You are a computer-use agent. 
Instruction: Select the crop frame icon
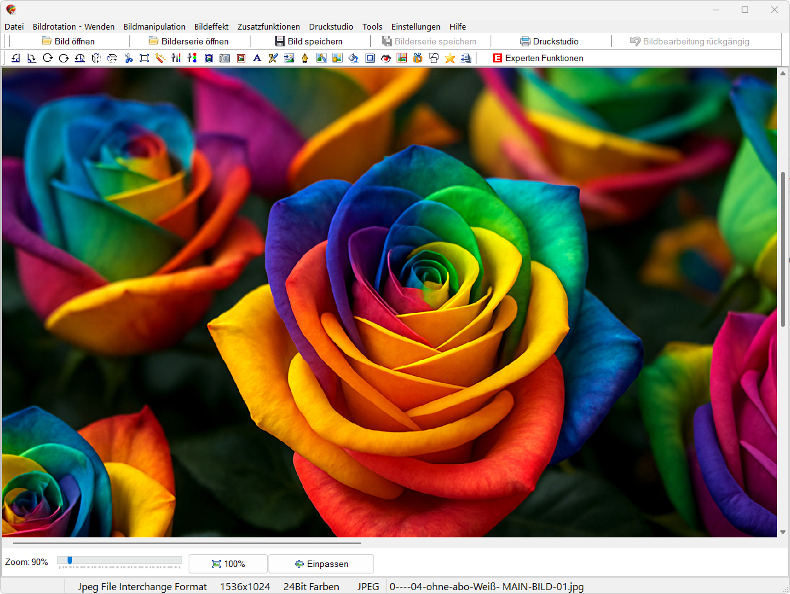(144, 58)
